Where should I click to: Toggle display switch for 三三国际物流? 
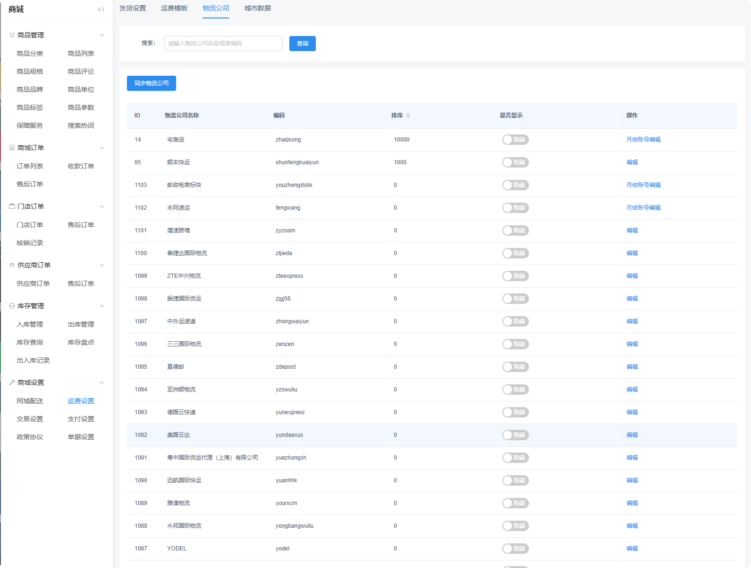(515, 344)
